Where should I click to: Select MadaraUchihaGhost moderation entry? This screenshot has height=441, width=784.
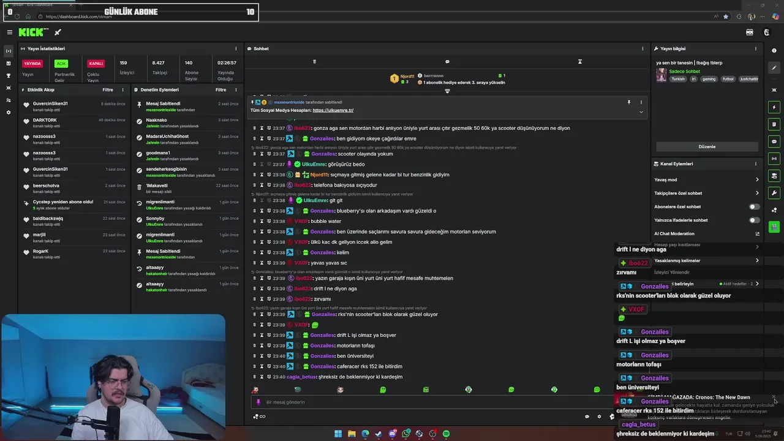click(186, 139)
